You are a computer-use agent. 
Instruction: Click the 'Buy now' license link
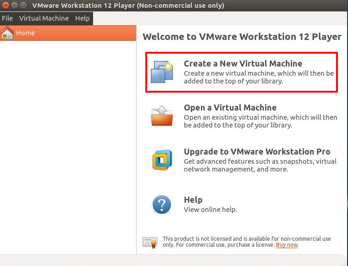[x=287, y=245]
